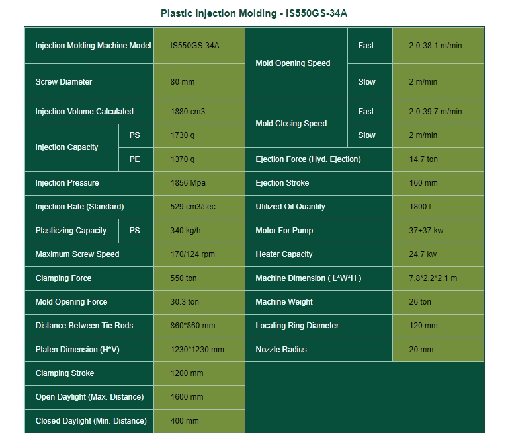Viewport: 508px width, 448px height.
Task: Select the IS550GS-34A model value cell
Action: pos(199,46)
